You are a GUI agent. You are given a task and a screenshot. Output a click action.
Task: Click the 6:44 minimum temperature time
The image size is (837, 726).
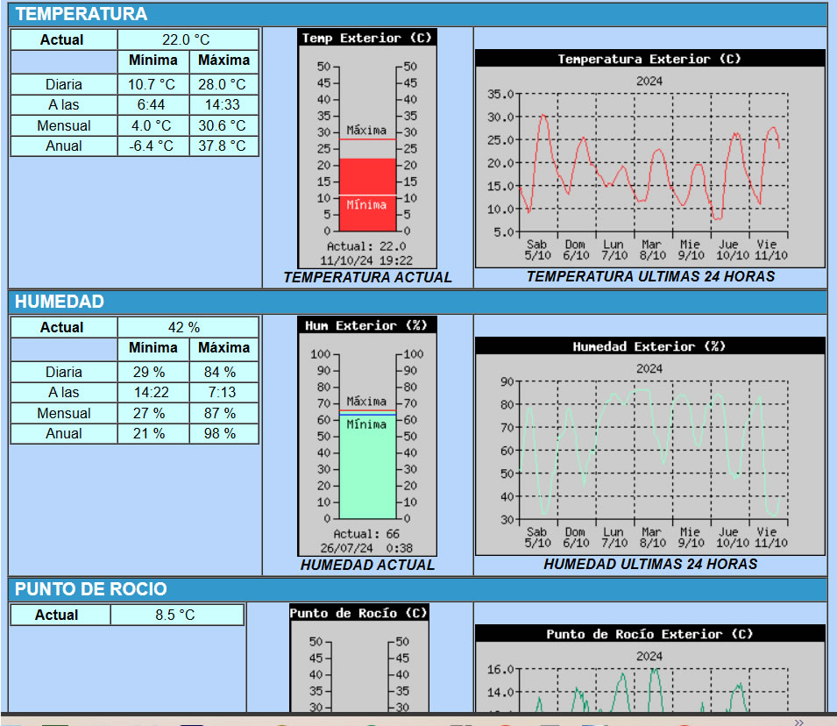tap(151, 104)
